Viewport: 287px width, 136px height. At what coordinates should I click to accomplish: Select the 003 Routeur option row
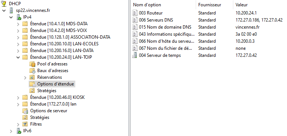(208, 13)
